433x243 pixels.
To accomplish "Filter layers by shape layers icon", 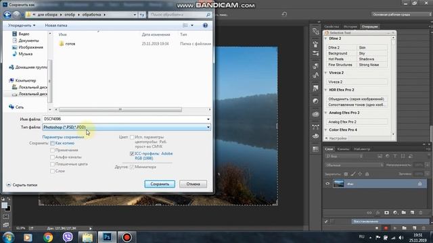I will point(403,156).
